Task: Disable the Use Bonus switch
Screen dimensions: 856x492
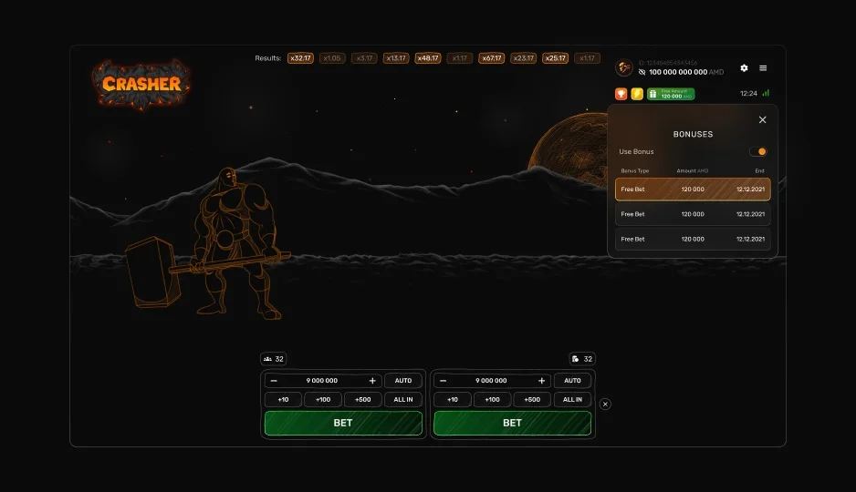Action: [758, 151]
